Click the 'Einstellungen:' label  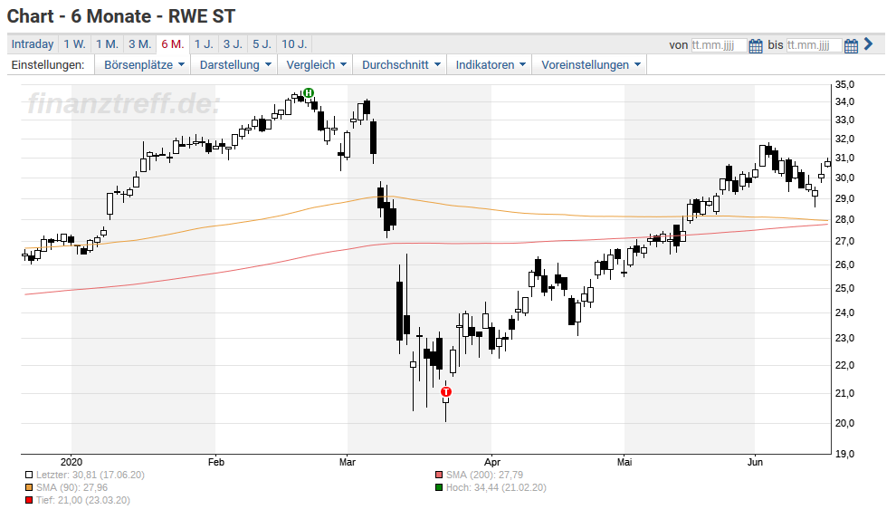(48, 64)
